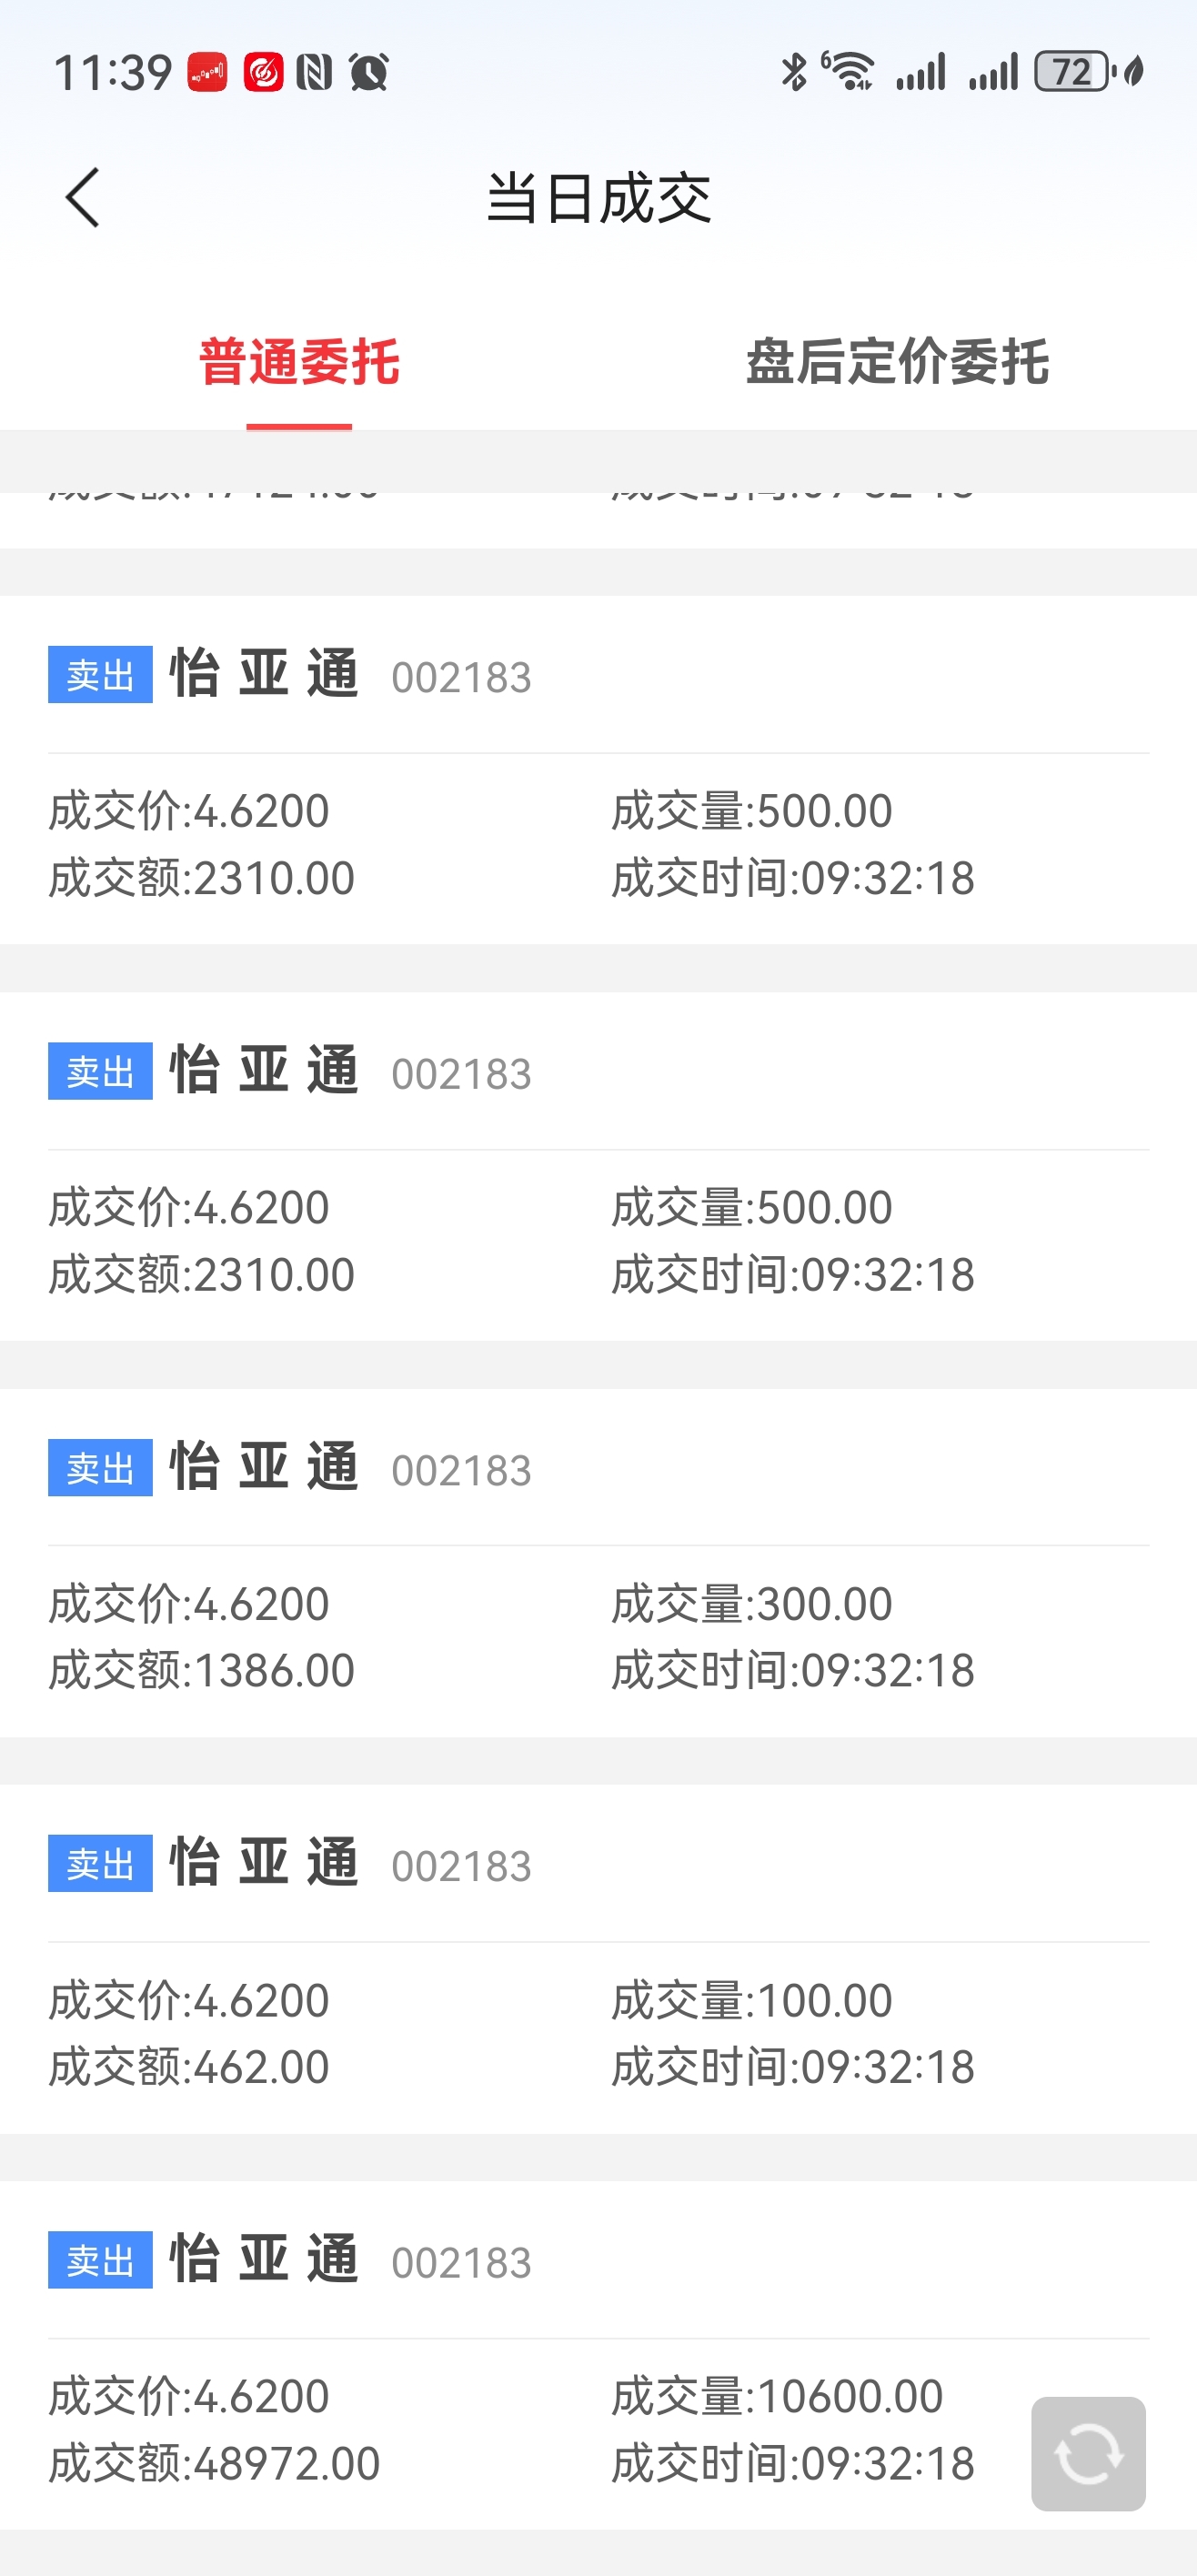Viewport: 1197px width, 2576px height.
Task: Select the 普通委托 tab
Action: (299, 362)
